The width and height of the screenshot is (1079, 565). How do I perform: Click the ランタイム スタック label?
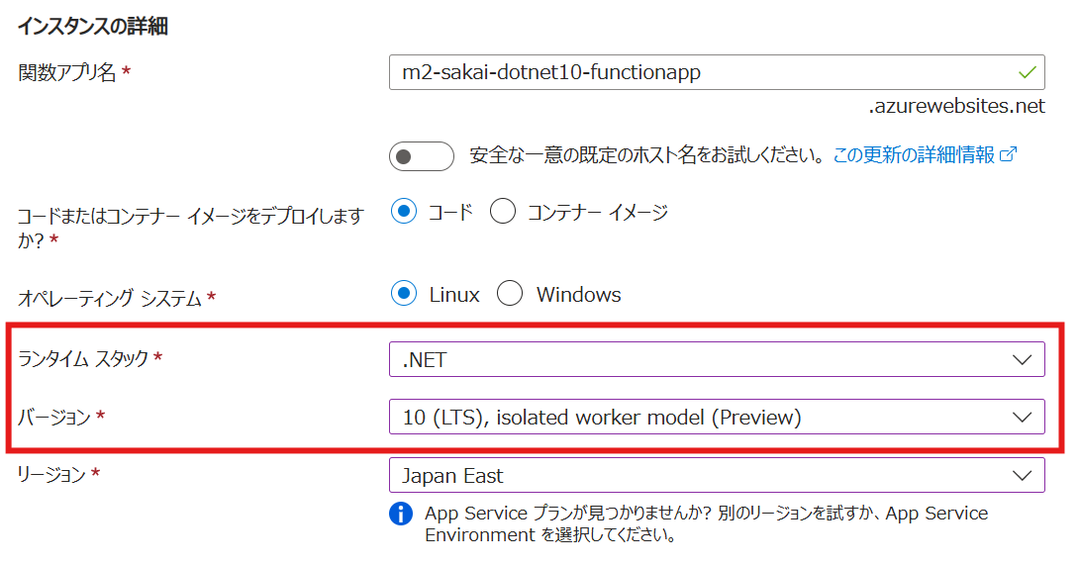(82, 358)
